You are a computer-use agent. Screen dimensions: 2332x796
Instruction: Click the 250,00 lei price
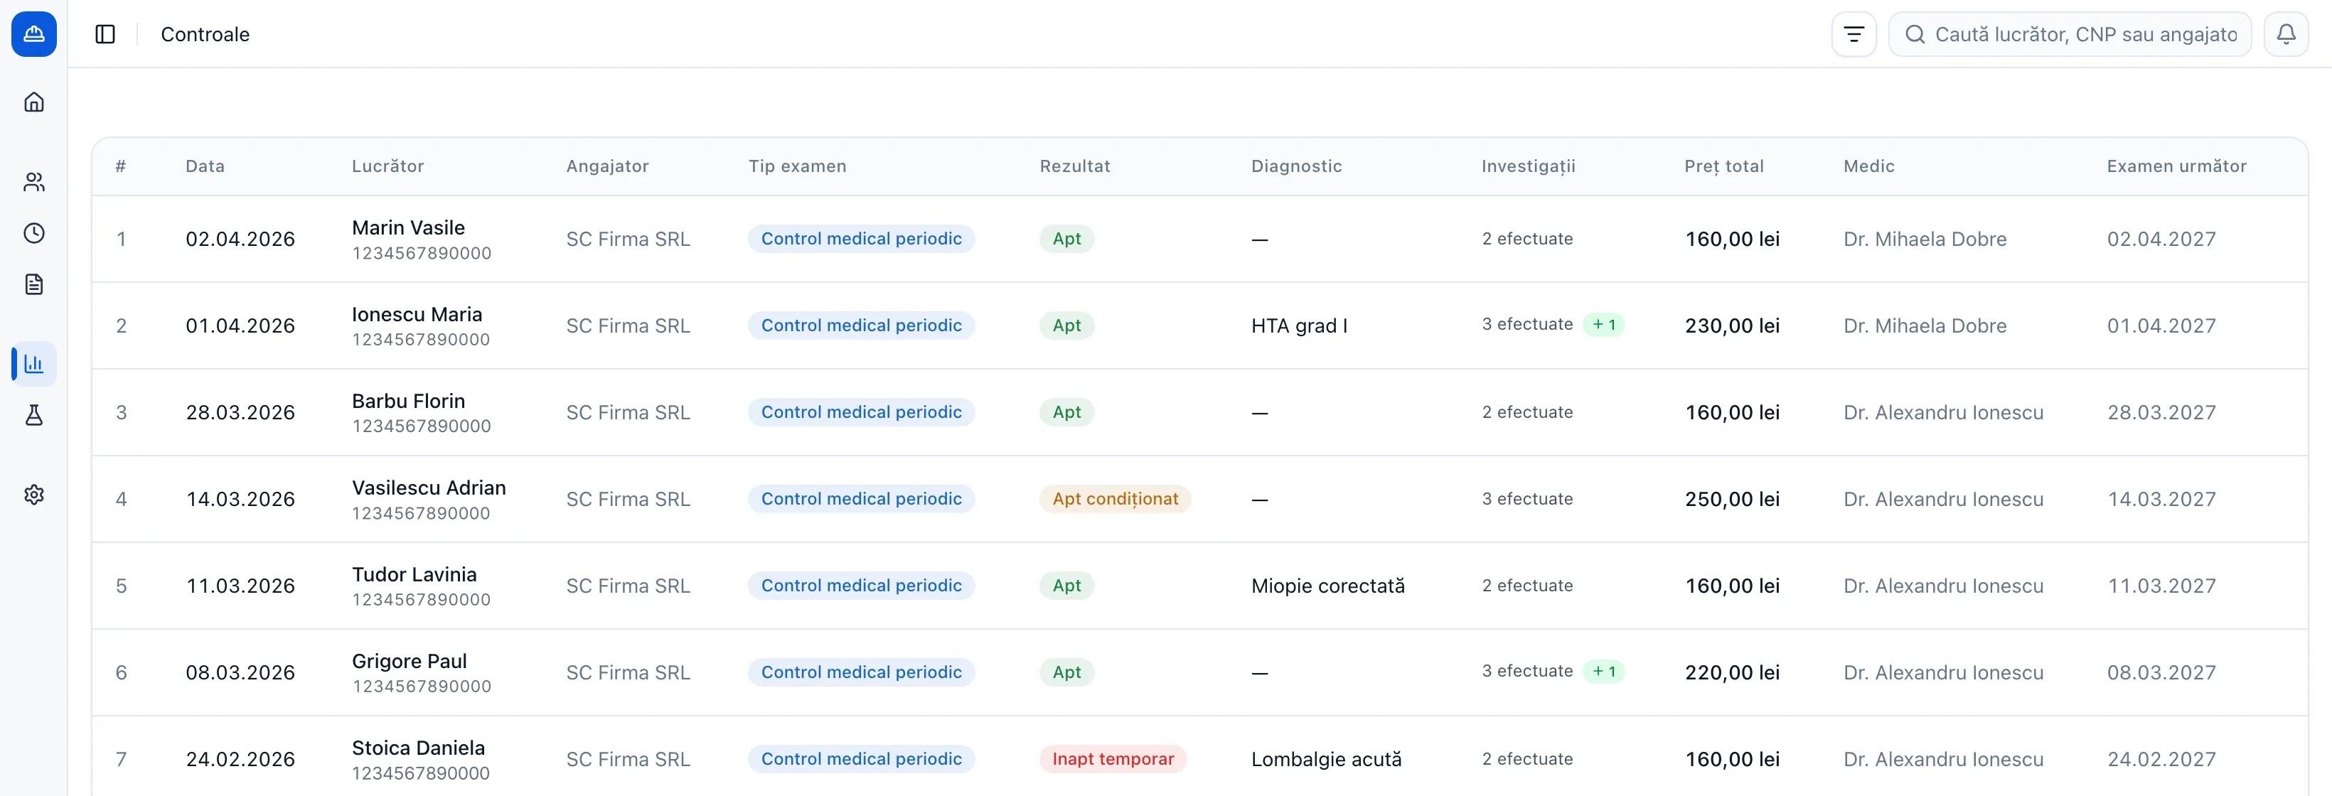click(x=1732, y=500)
